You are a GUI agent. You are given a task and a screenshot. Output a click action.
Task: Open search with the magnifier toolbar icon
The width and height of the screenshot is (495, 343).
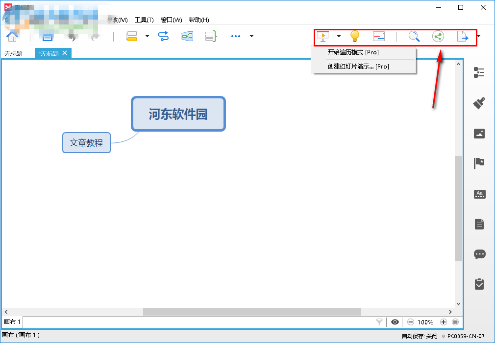414,36
